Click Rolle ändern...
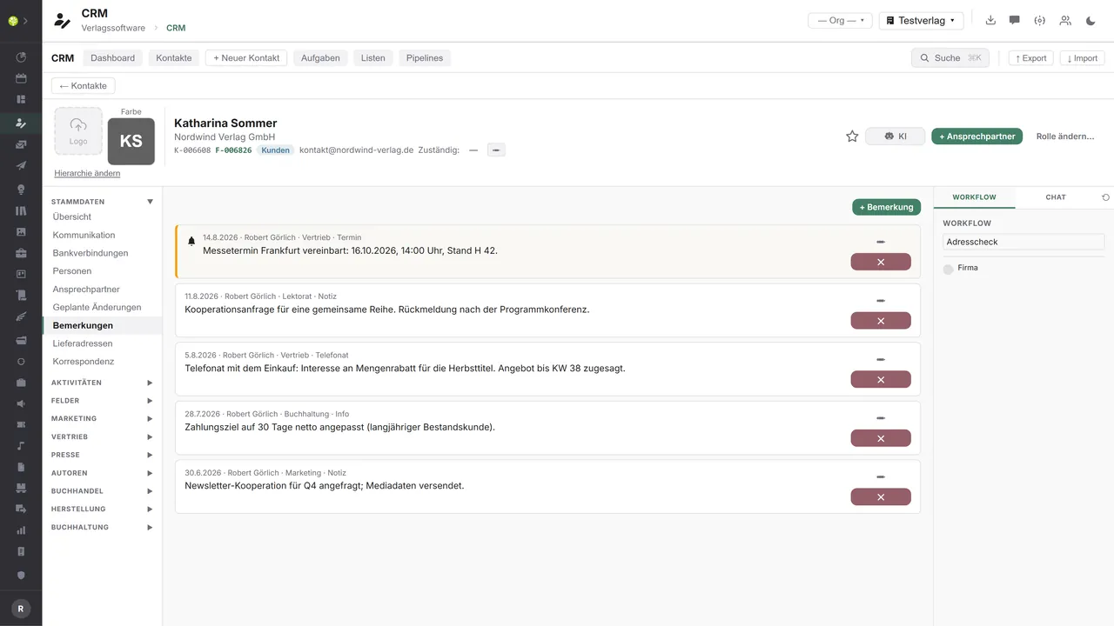The width and height of the screenshot is (1114, 626). (1064, 137)
